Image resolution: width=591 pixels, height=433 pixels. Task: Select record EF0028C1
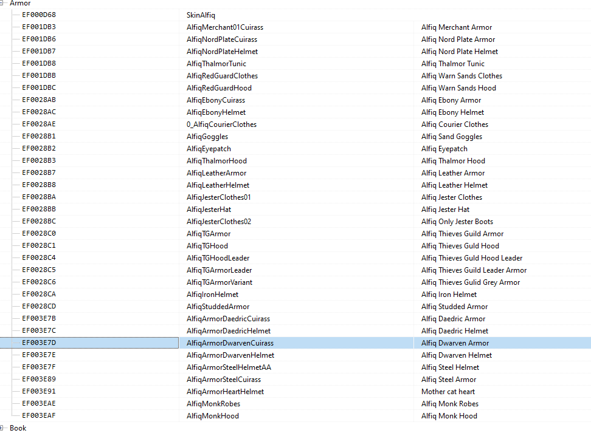[x=39, y=245]
